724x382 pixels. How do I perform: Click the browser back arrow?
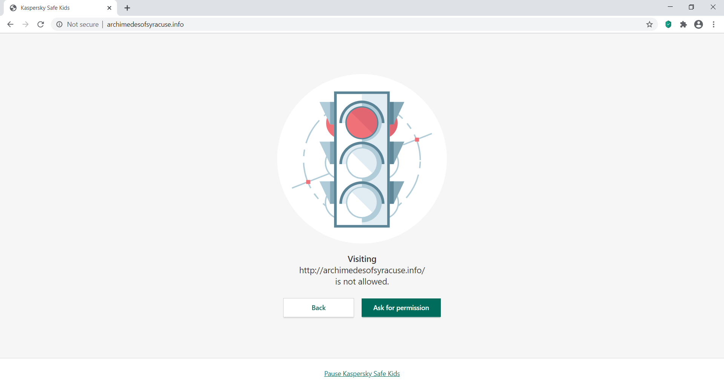[10, 24]
